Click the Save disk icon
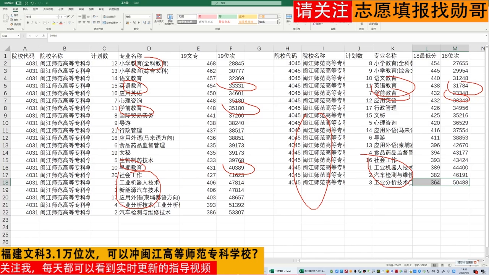 pos(26,3)
